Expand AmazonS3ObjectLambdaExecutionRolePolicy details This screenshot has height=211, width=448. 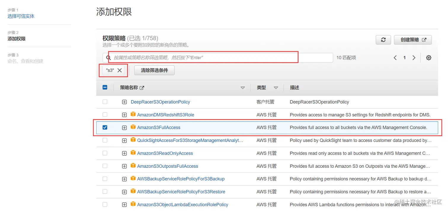coord(124,205)
